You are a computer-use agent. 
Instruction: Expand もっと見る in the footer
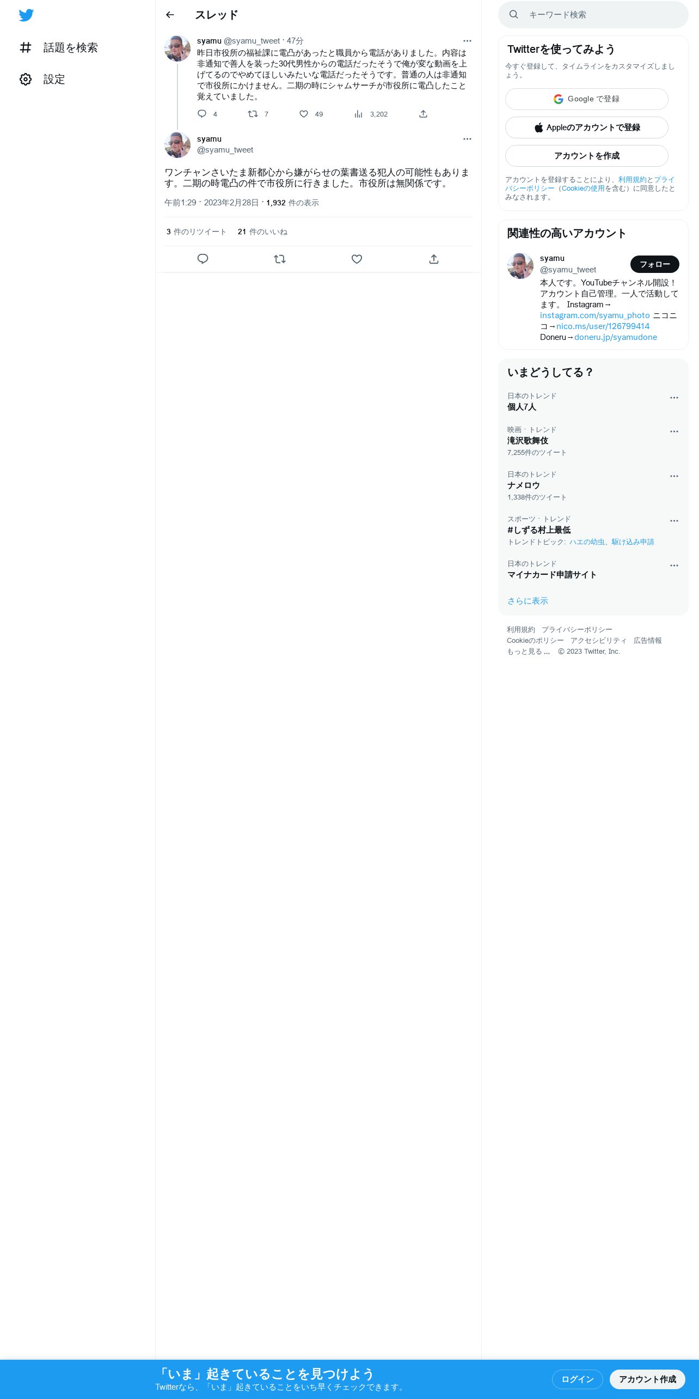coord(529,652)
